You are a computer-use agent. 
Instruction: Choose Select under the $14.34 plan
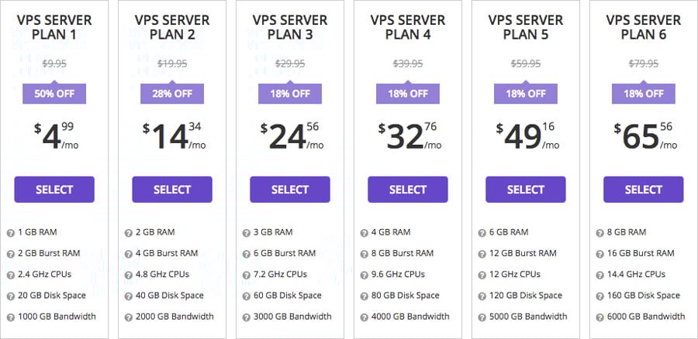(x=172, y=190)
